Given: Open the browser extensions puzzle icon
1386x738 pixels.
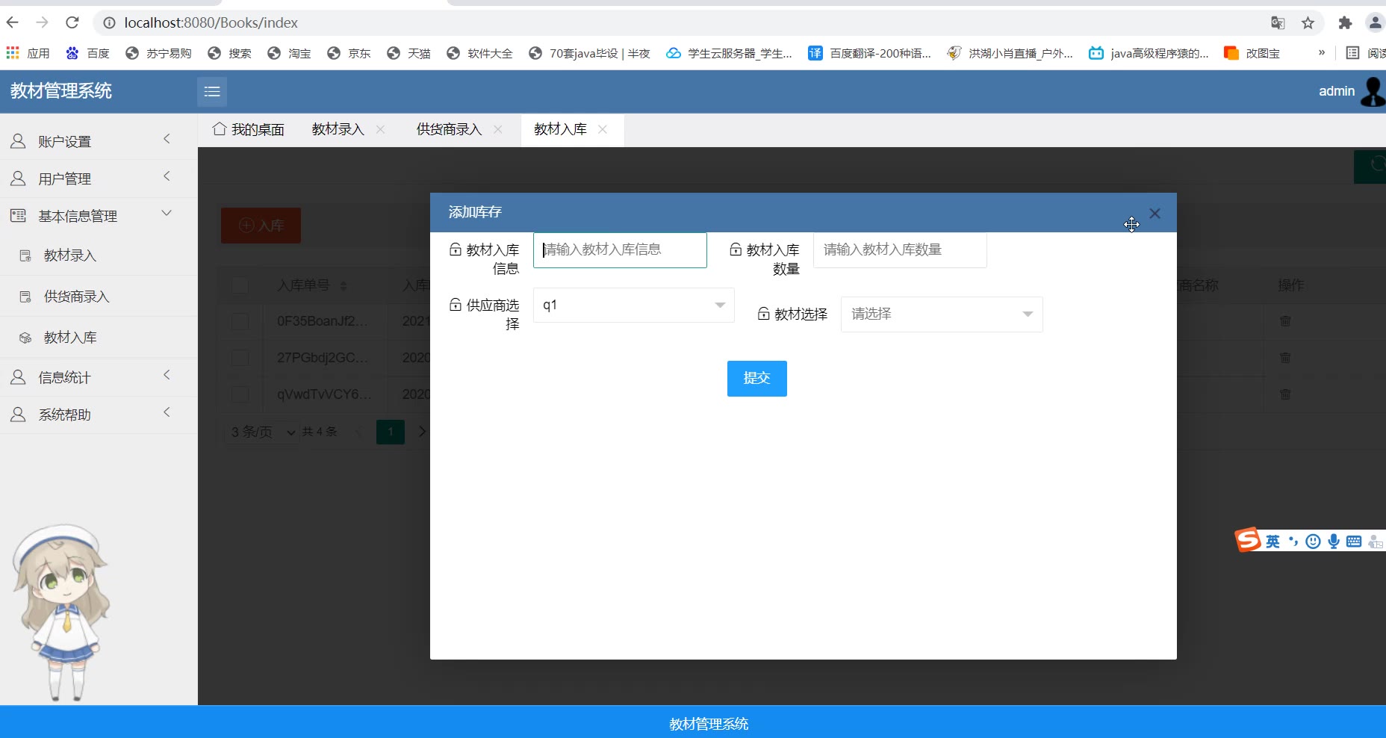Looking at the screenshot, I should tap(1345, 23).
